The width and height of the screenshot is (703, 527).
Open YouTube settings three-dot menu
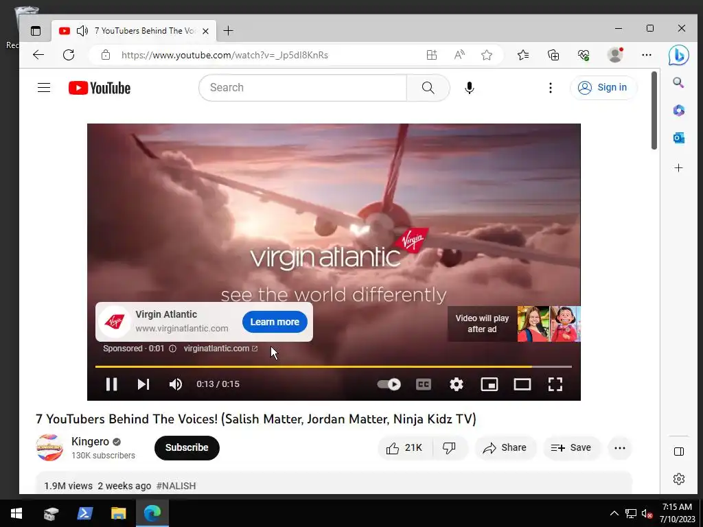551,88
